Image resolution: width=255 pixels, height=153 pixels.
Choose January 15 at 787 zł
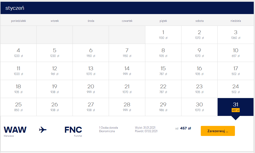tap(163, 71)
